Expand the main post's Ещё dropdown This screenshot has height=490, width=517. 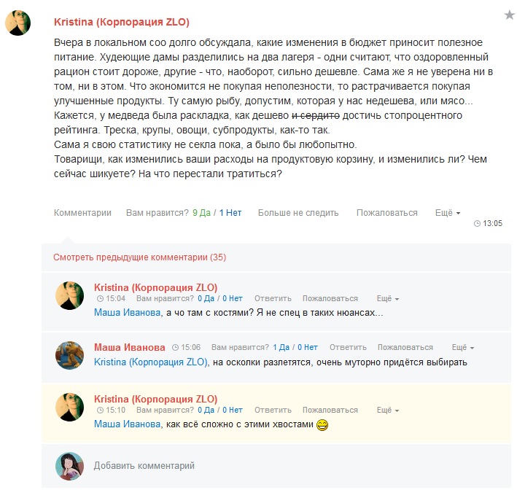(x=448, y=213)
